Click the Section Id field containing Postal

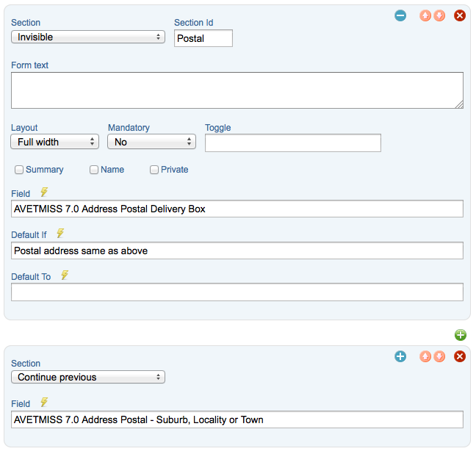[203, 38]
